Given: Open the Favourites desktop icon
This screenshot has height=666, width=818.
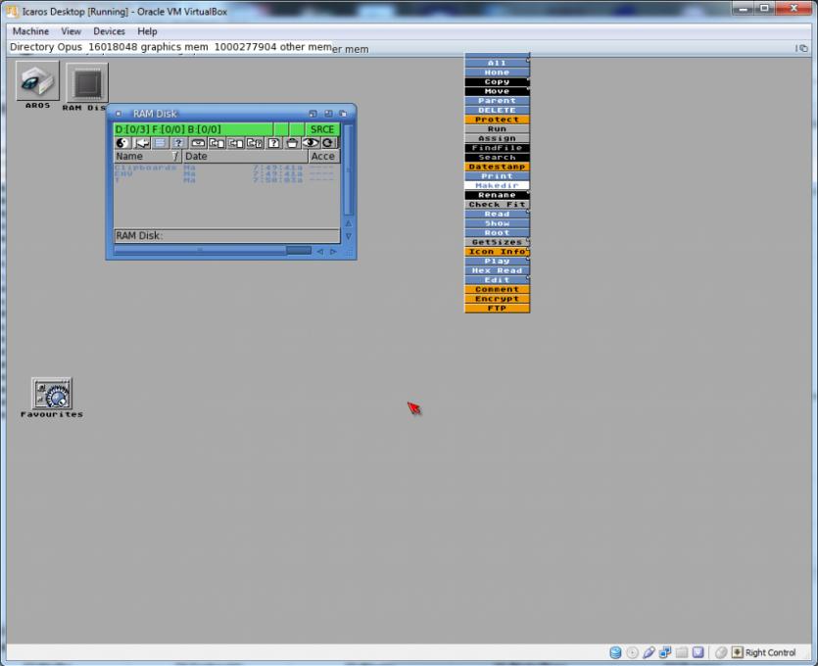Looking at the screenshot, I should coord(52,395).
